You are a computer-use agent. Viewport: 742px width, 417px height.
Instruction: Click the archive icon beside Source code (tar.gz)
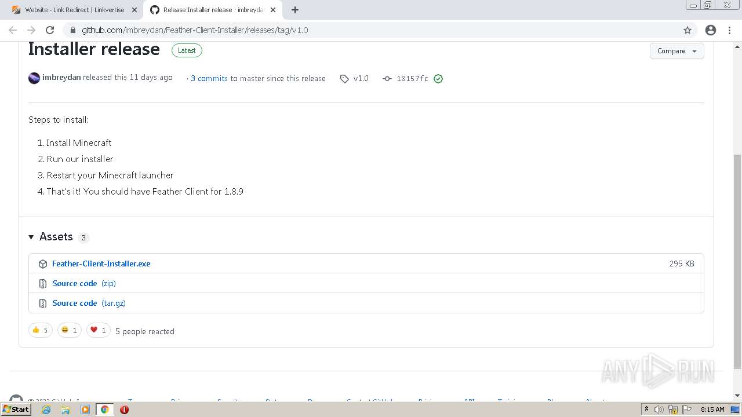coord(43,303)
